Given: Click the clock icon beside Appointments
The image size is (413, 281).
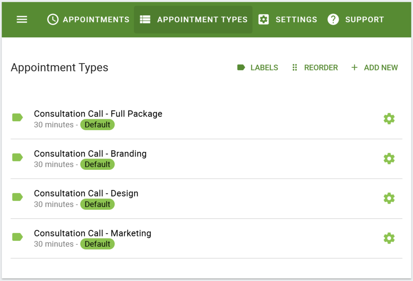Looking at the screenshot, I should (52, 19).
